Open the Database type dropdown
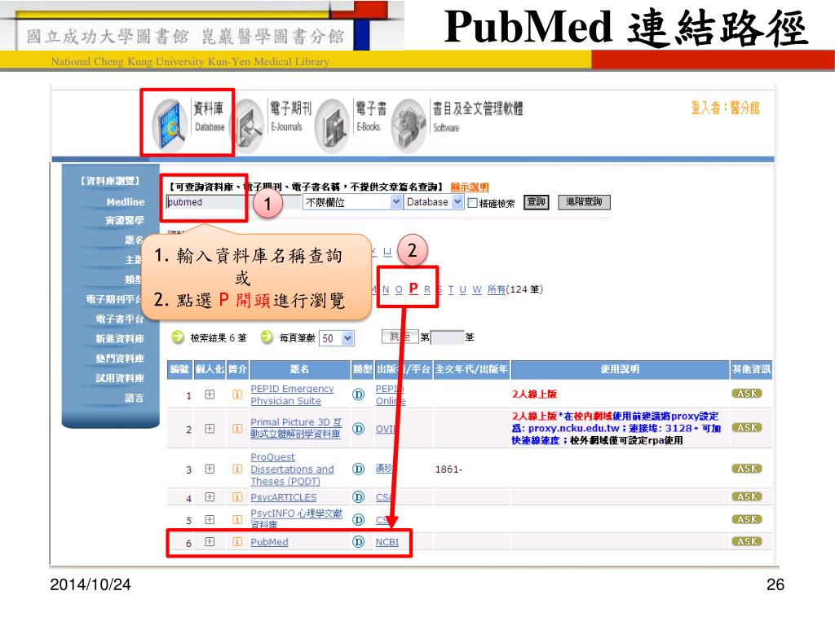 coord(434,202)
